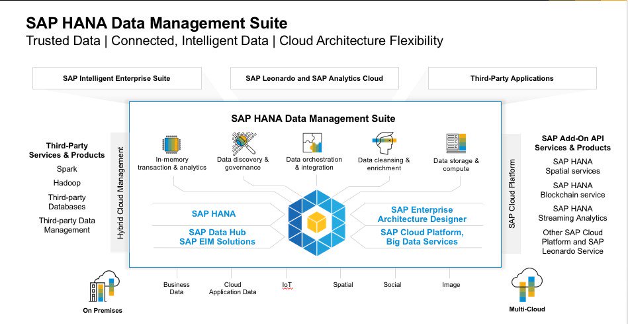
Task: Click the Hadoop list entry
Action: 67,183
